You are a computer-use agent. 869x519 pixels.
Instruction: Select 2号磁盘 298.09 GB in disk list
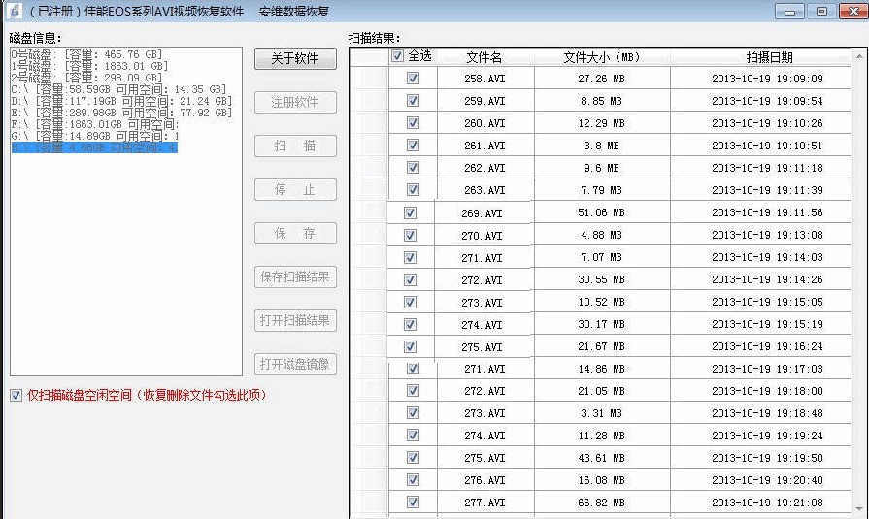pyautogui.click(x=86, y=78)
